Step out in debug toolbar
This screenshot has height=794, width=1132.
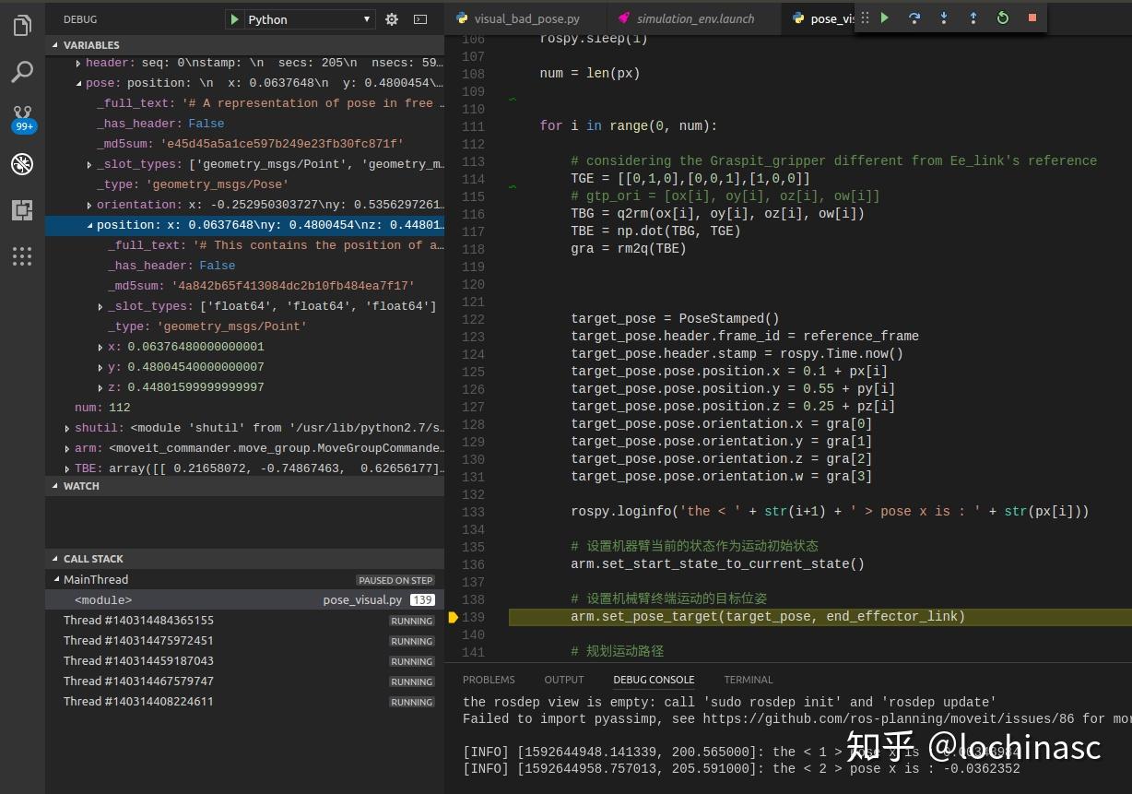click(x=973, y=18)
